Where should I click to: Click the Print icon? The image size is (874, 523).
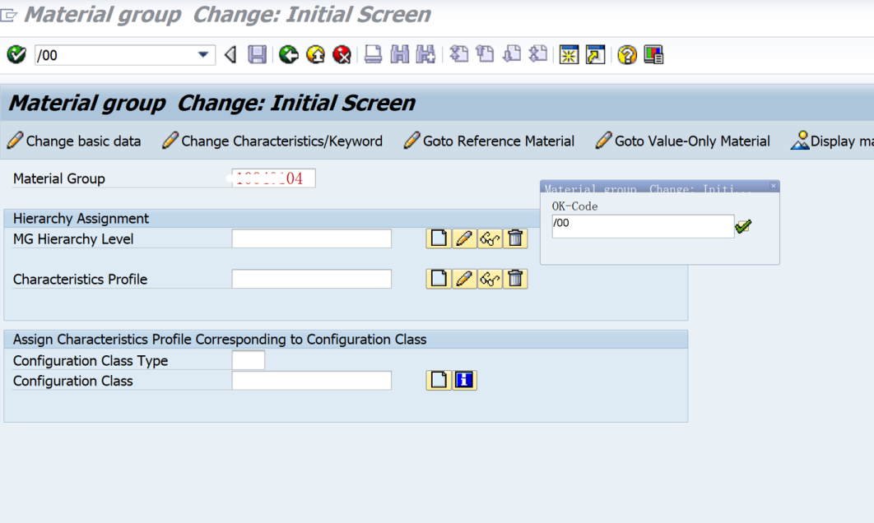pyautogui.click(x=372, y=55)
